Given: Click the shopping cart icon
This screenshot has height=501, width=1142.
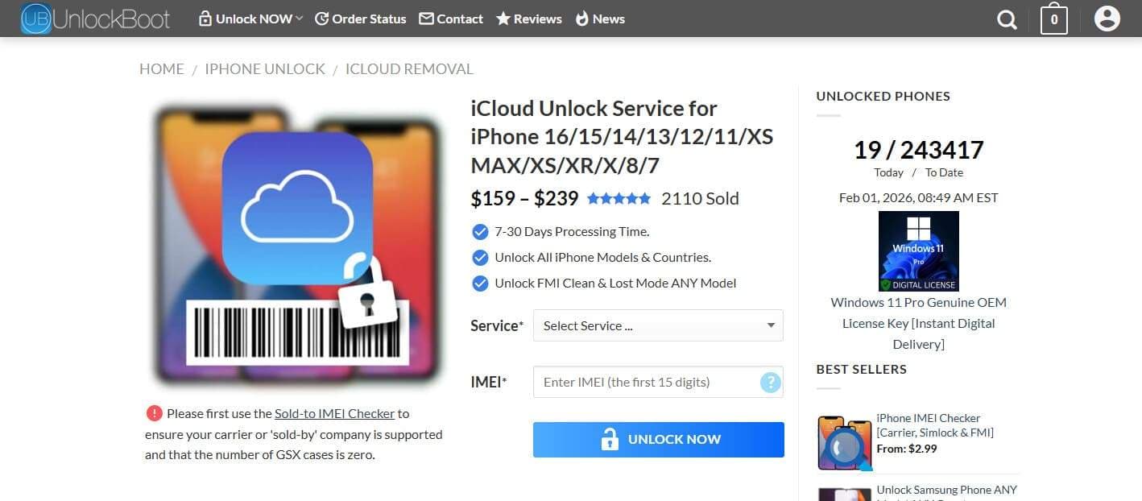Looking at the screenshot, I should click(x=1053, y=19).
